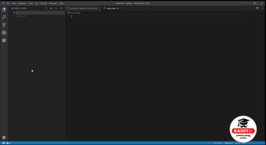Click the new file icon beside the name input

[x=15, y=13]
